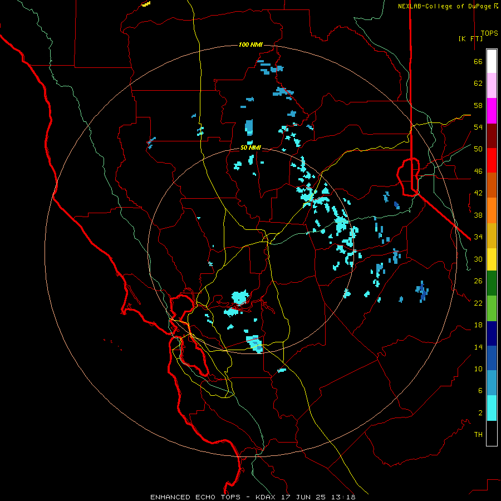
Task: Click the 50 NMI range ring label
Action: click(x=250, y=148)
